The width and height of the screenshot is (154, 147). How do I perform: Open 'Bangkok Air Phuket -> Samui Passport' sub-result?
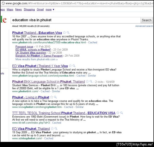point(39,56)
